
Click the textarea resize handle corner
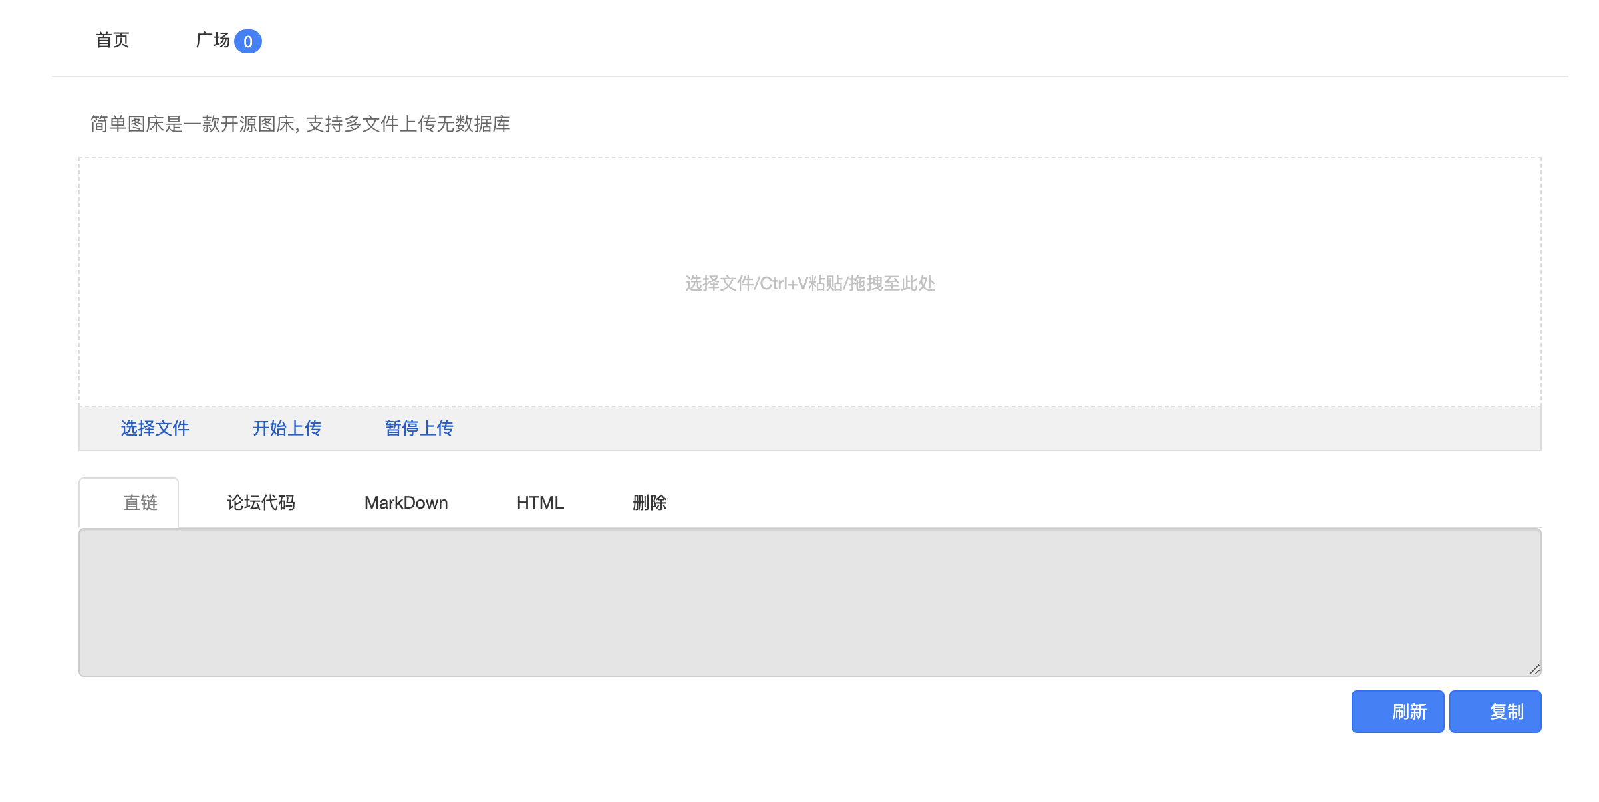(x=1534, y=670)
